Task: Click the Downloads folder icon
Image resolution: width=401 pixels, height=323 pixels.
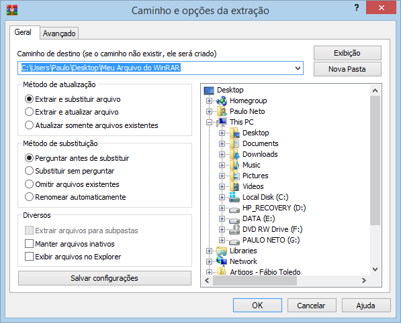Action: 234,154
